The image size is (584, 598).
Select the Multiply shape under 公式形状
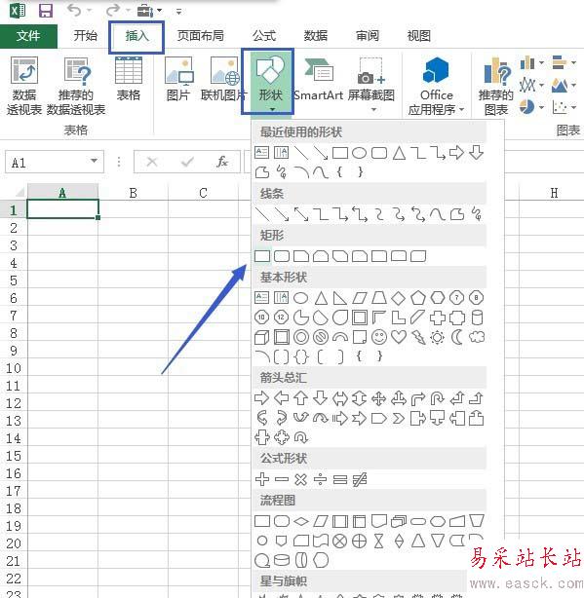click(301, 479)
